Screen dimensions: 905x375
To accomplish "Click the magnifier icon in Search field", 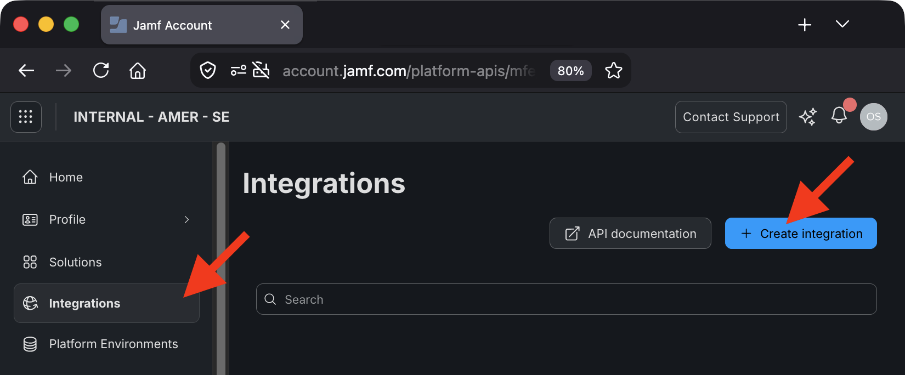I will pyautogui.click(x=270, y=299).
